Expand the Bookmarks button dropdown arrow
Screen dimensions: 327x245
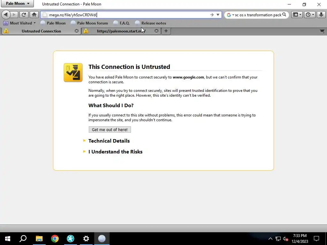coord(300,15)
